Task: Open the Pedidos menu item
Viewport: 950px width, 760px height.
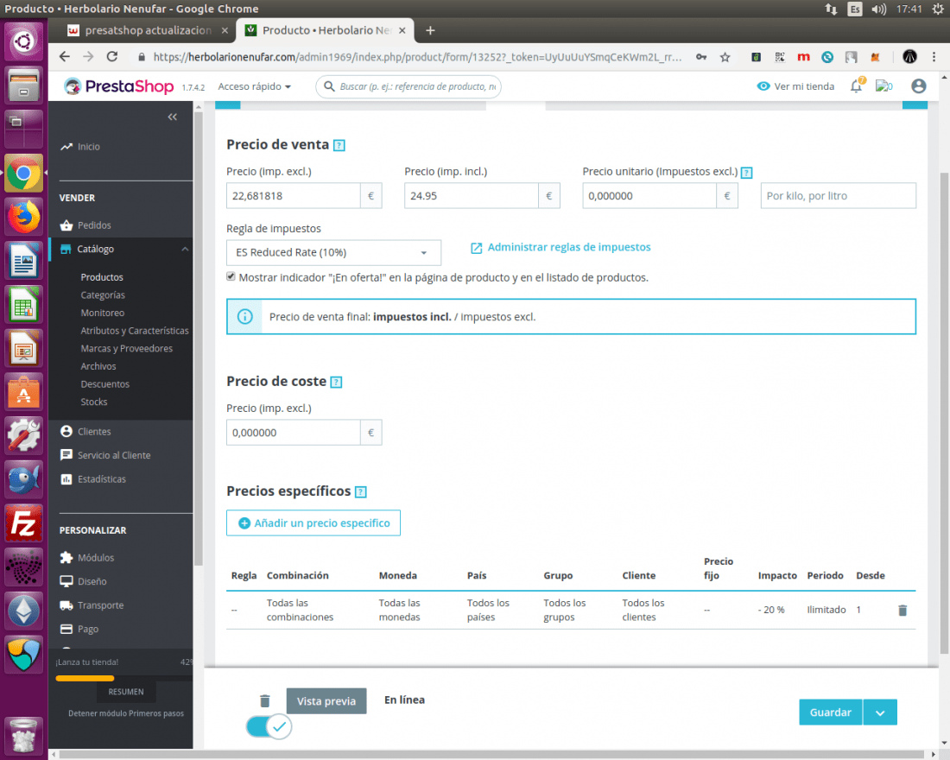Action: tap(94, 225)
